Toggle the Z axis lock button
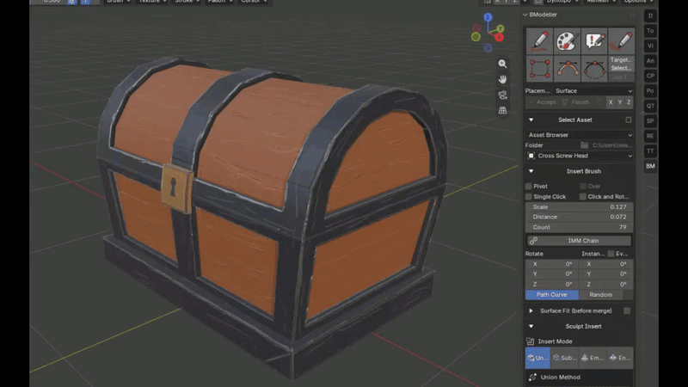This screenshot has width=688, height=387. tap(629, 102)
